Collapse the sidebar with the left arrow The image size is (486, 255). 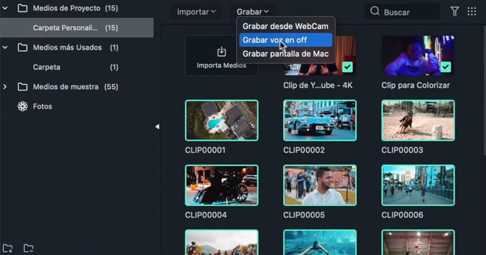pyautogui.click(x=157, y=127)
